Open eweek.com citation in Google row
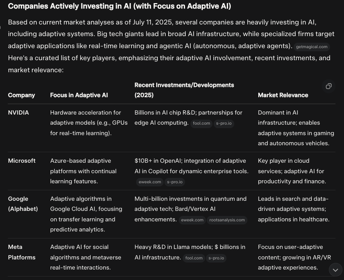This screenshot has height=280, width=344. [x=192, y=220]
